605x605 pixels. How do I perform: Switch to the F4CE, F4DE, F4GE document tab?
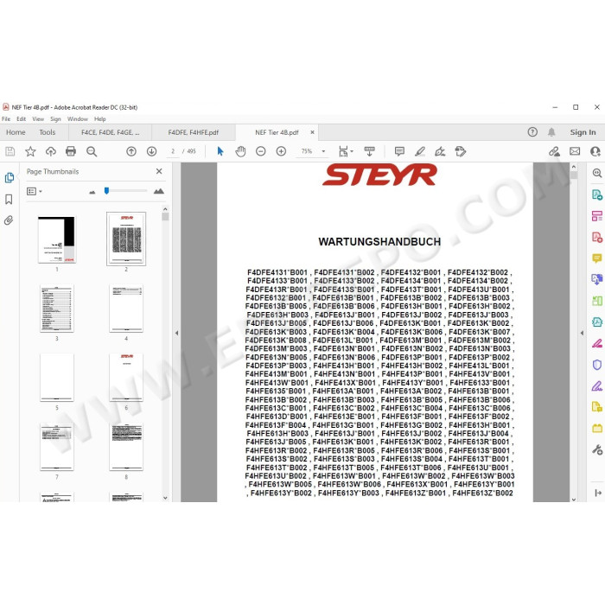(111, 132)
